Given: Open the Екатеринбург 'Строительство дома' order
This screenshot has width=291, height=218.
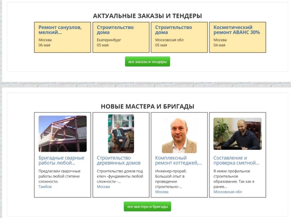Looking at the screenshot, I should tap(115, 30).
